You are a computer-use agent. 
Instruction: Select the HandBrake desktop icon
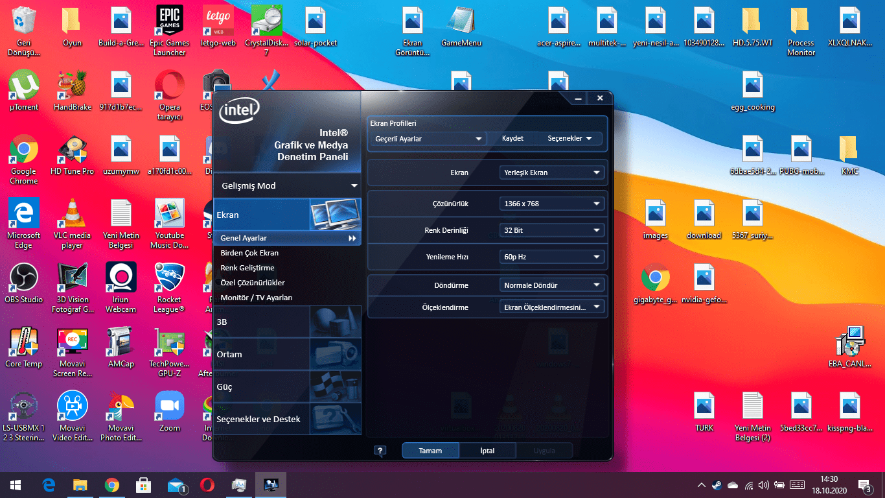click(73, 91)
